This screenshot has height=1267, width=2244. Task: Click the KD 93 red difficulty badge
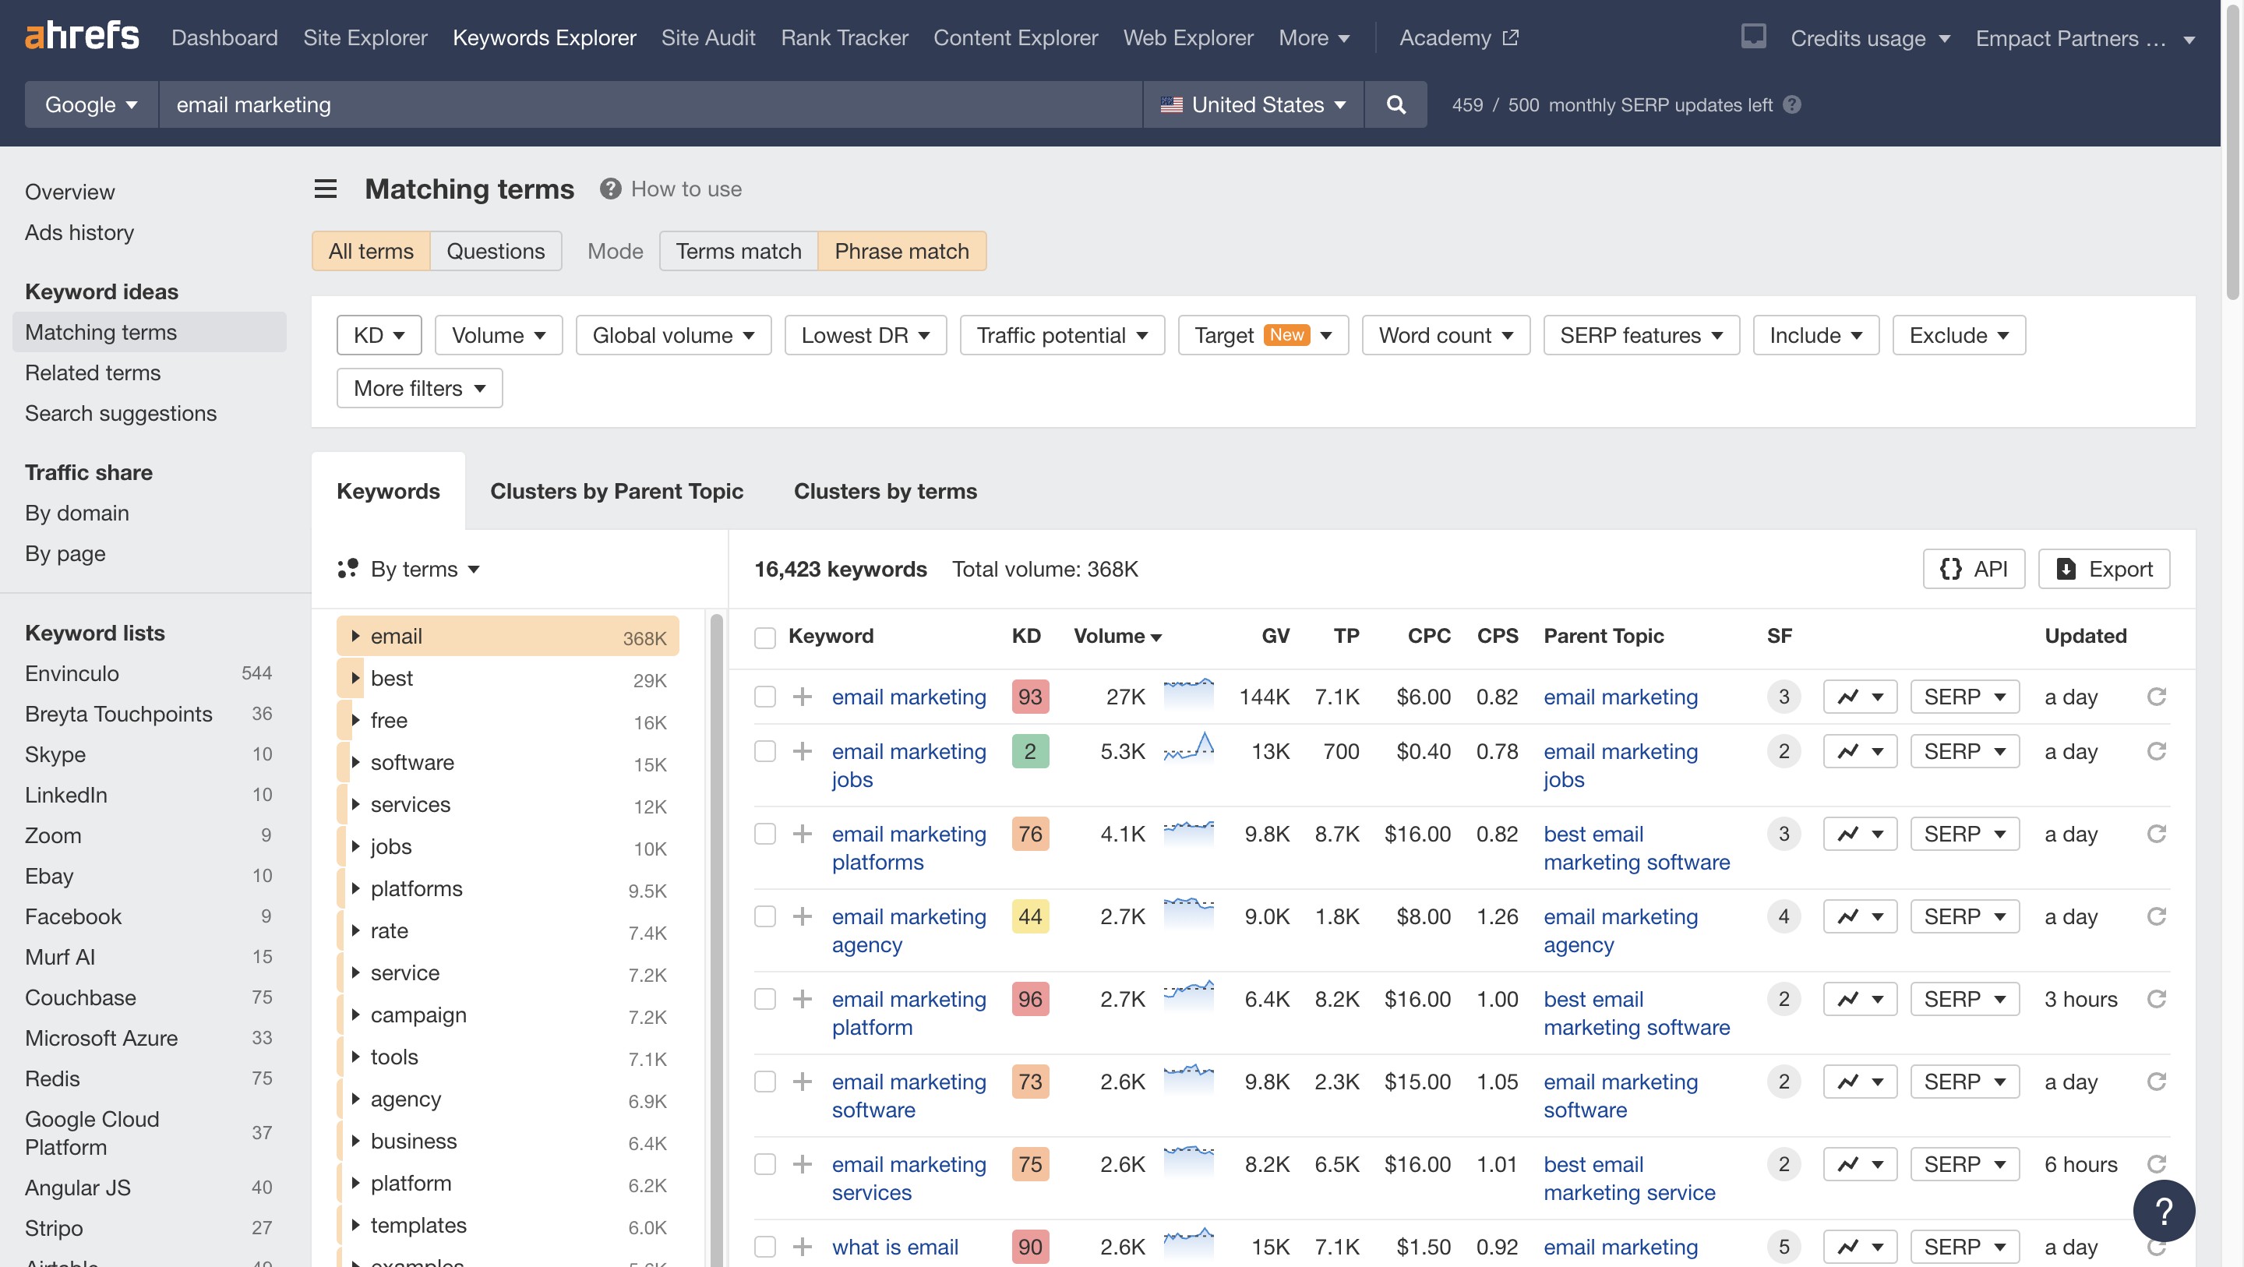coord(1029,697)
